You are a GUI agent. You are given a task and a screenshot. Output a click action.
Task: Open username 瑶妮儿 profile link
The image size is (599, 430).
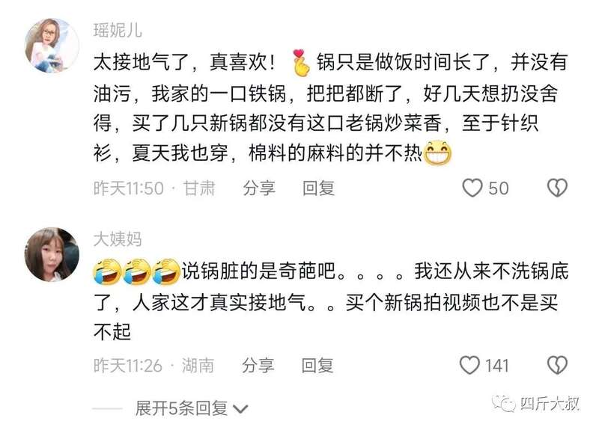118,31
